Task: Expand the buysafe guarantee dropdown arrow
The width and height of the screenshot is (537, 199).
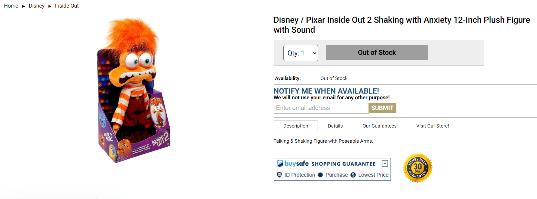Action: click(385, 164)
